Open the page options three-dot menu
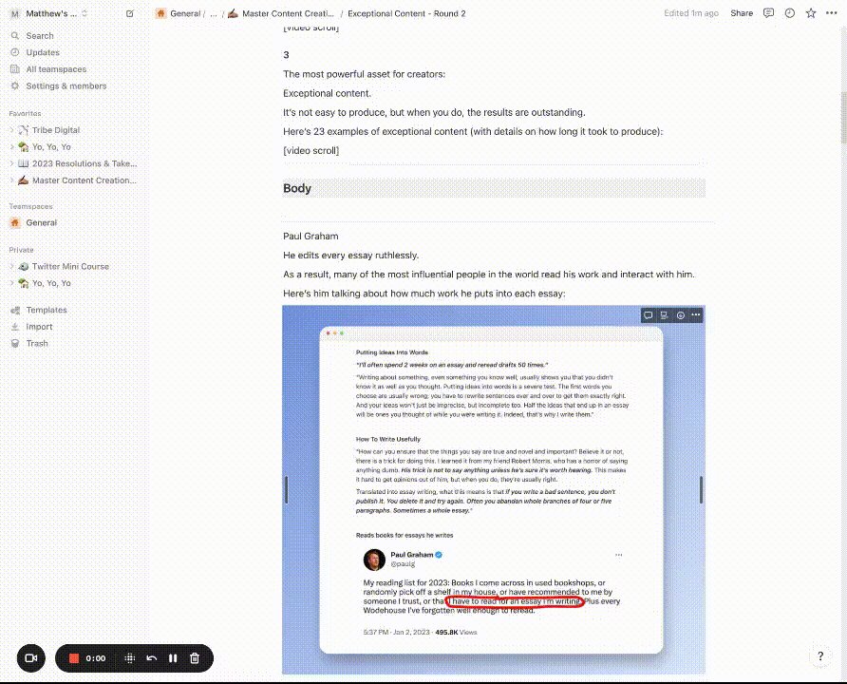 (832, 13)
